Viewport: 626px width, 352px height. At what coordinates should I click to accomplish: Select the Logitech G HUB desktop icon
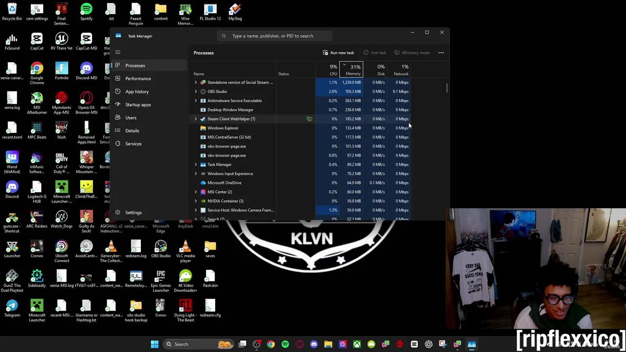pyautogui.click(x=37, y=193)
